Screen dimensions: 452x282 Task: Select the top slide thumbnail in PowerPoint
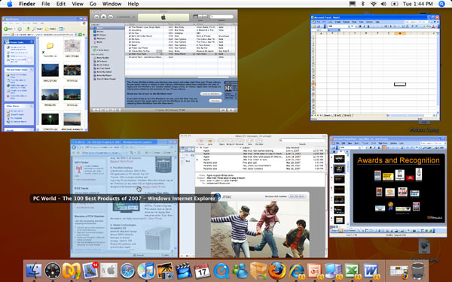point(339,159)
